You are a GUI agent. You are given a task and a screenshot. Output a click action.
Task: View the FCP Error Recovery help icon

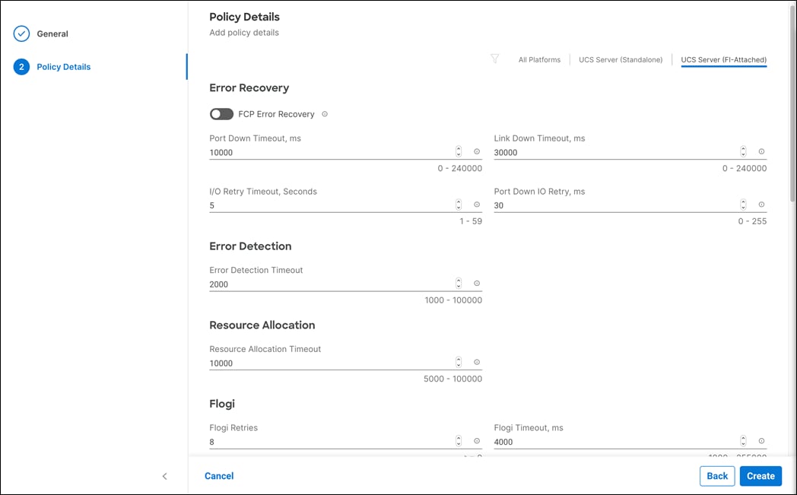click(x=325, y=114)
